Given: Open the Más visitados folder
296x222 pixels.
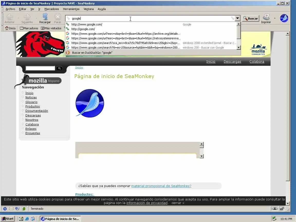Looking at the screenshot, I should (x=51, y=28).
